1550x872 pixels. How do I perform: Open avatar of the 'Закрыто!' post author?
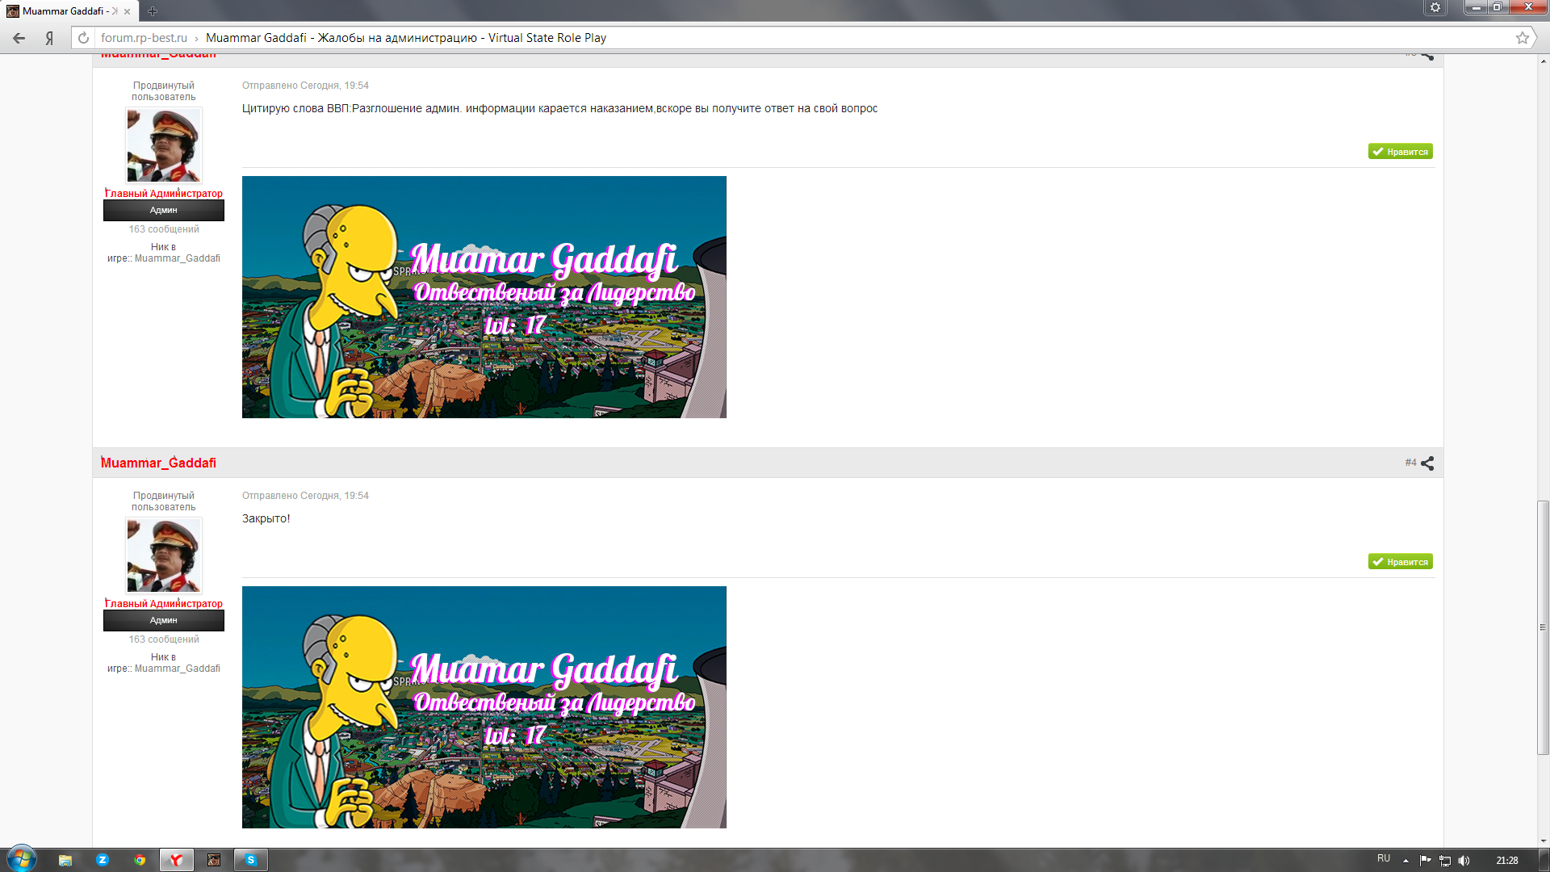pyautogui.click(x=164, y=555)
